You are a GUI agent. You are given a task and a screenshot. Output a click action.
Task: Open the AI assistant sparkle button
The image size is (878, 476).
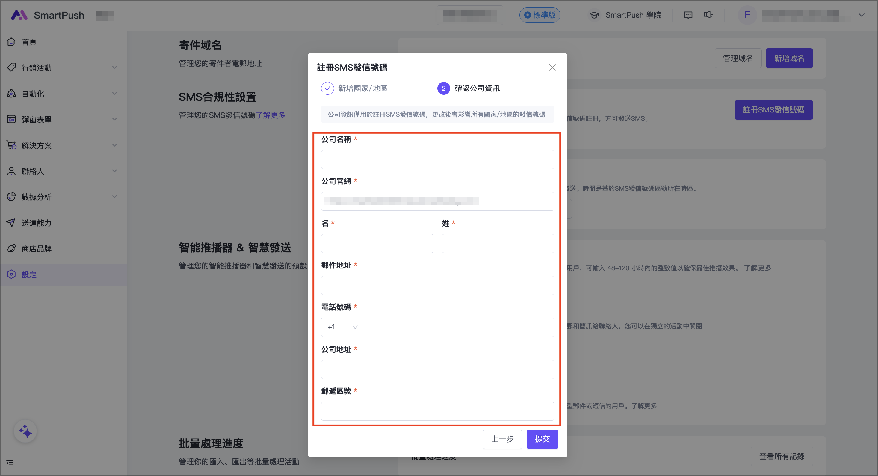(x=25, y=431)
